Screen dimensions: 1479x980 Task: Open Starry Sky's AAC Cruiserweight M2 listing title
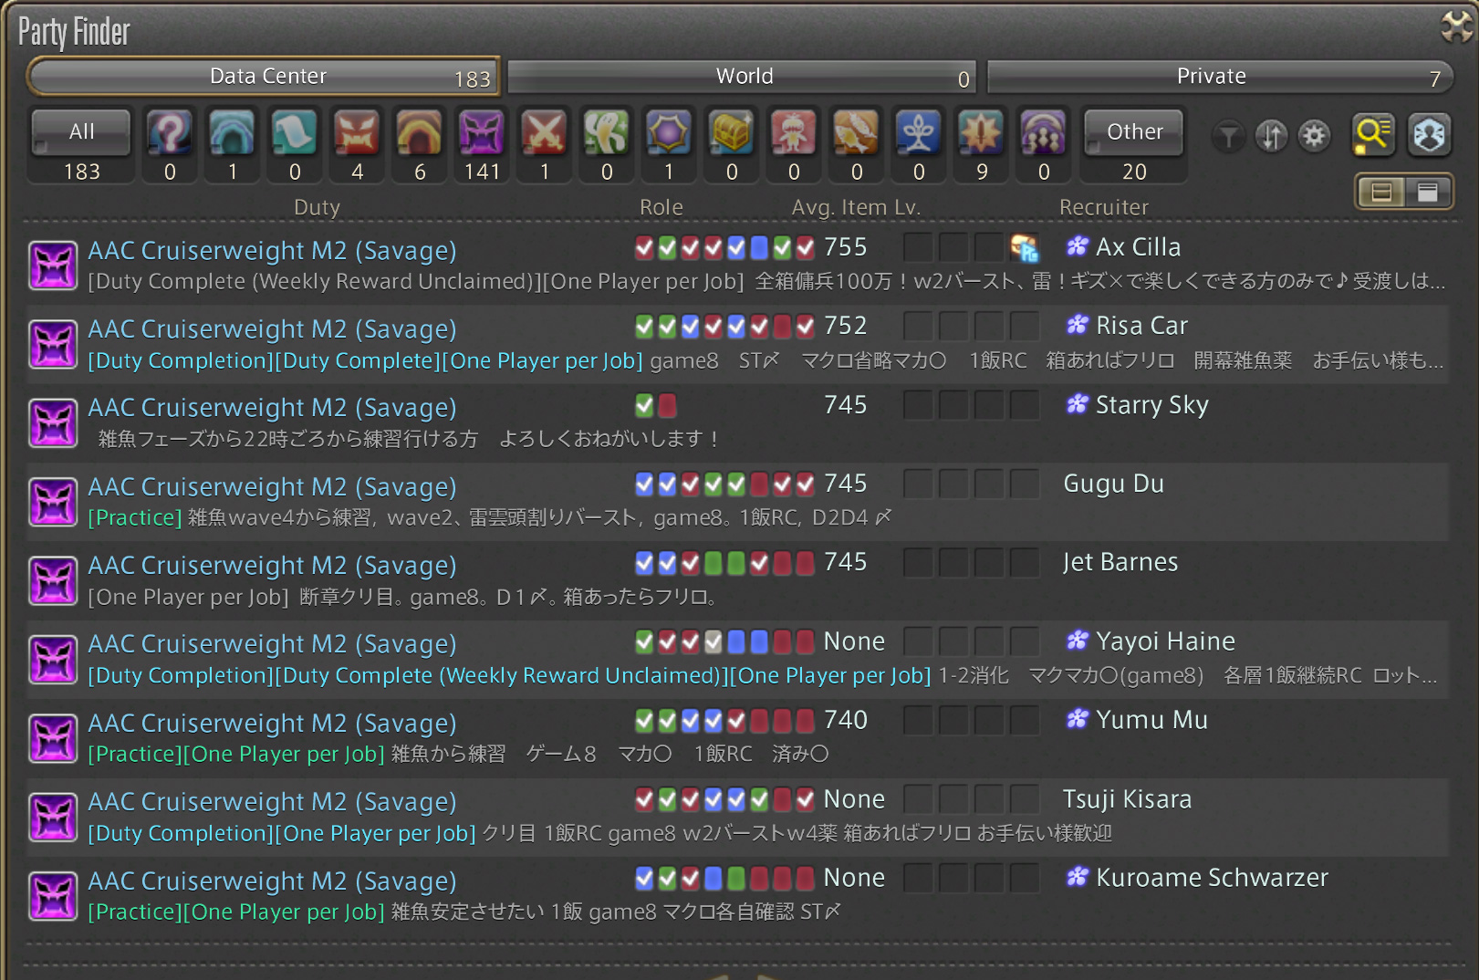pyautogui.click(x=272, y=407)
